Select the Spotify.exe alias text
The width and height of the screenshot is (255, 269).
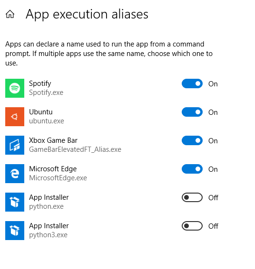tap(46, 93)
